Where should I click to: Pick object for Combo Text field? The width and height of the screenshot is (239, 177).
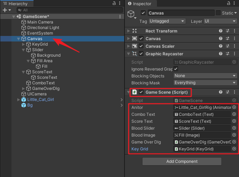coord(234,114)
